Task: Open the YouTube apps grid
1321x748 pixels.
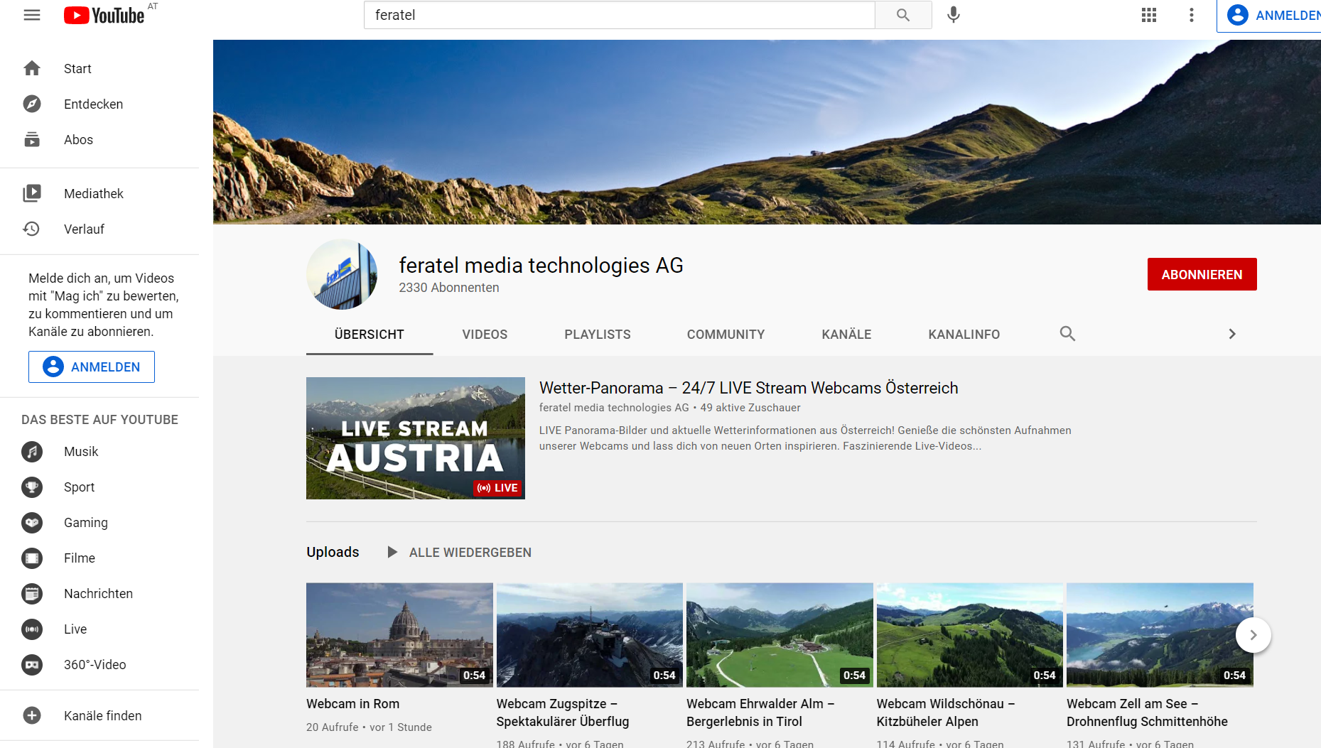Action: [x=1148, y=15]
